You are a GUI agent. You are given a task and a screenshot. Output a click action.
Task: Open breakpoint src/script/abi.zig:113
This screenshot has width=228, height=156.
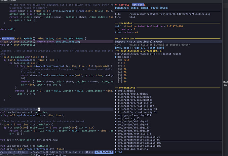point(133,128)
